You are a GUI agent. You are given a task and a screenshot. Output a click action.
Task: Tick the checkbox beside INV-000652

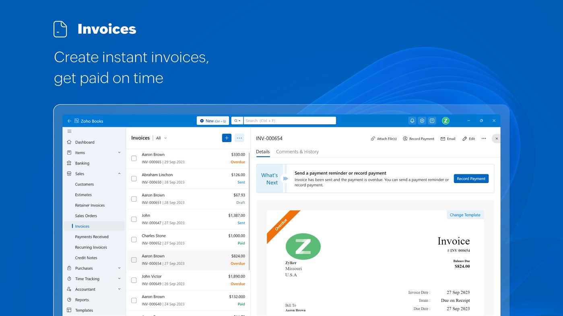[134, 239]
